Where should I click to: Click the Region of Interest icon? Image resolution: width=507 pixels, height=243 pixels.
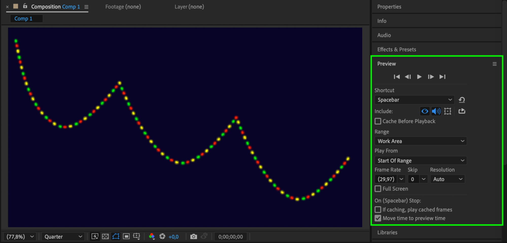126,237
